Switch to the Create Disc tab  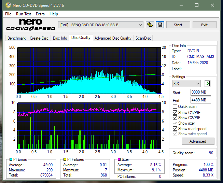coord(39,38)
